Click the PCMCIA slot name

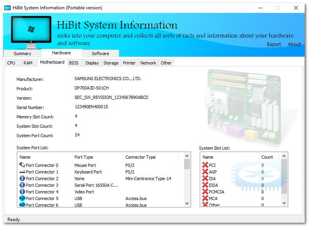(217, 192)
